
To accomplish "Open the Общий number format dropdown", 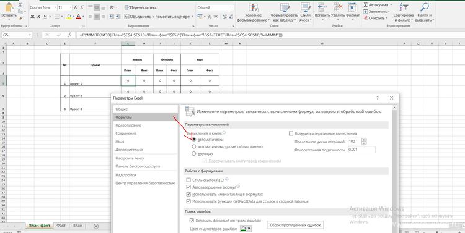I will pyautogui.click(x=232, y=7).
